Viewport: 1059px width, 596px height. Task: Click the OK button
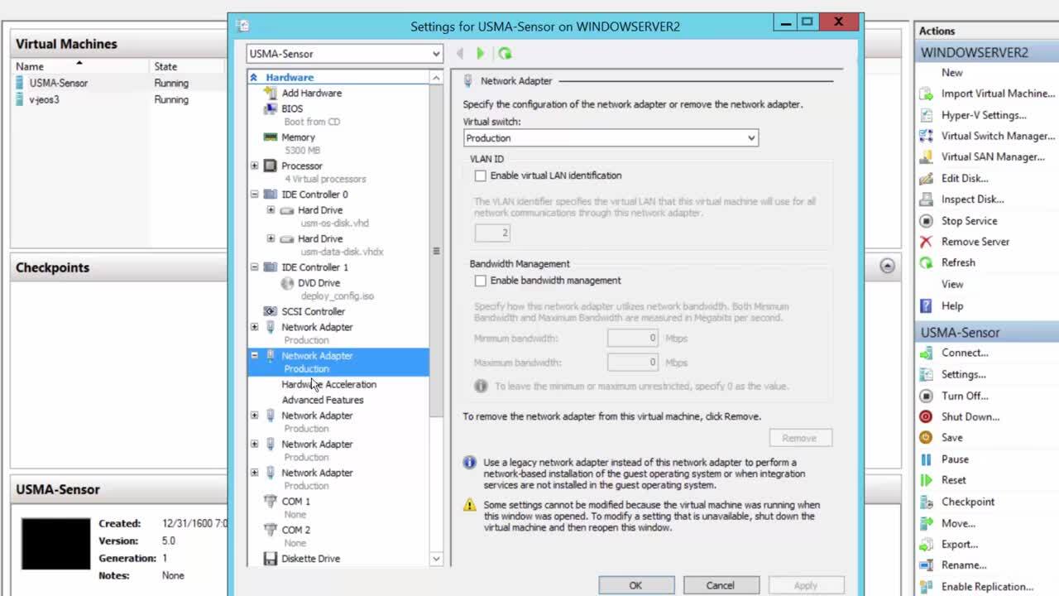click(x=635, y=585)
